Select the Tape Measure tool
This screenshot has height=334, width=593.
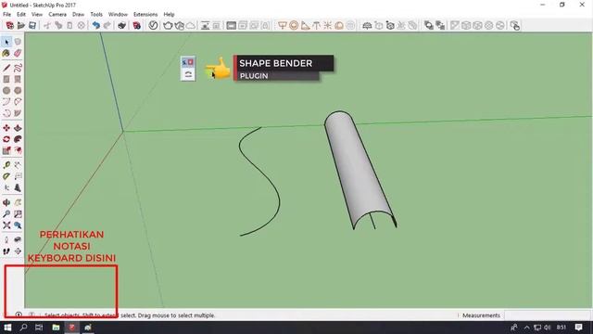coord(6,165)
